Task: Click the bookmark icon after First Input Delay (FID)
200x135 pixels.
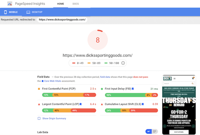Action: [x=133, y=89]
